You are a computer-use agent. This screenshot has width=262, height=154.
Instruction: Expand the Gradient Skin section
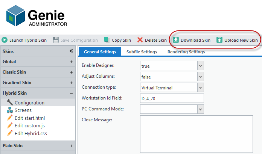point(72,83)
